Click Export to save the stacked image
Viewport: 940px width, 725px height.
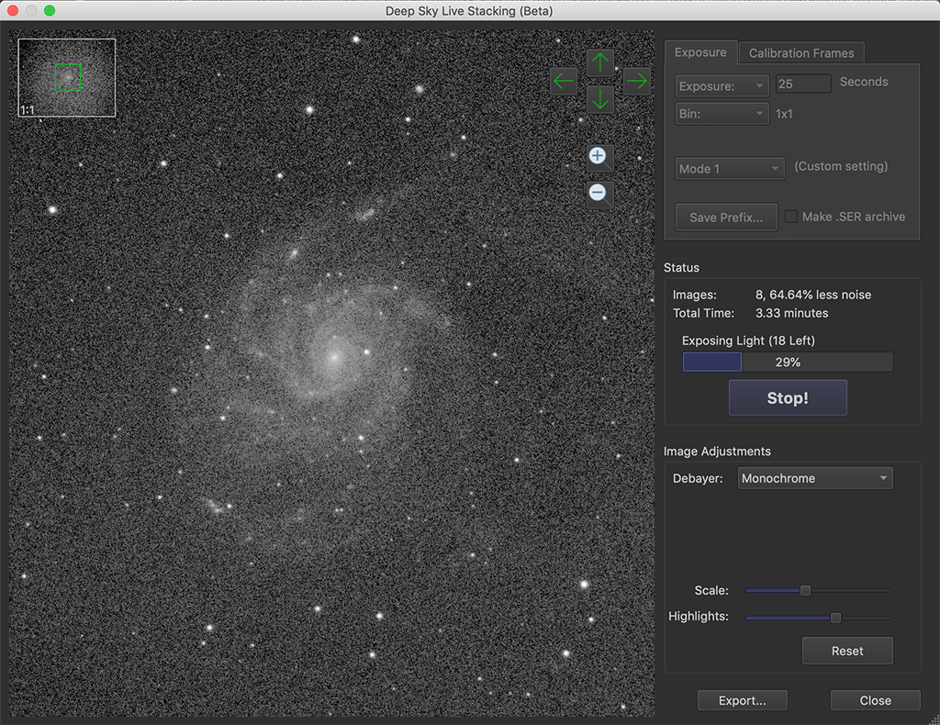click(742, 699)
